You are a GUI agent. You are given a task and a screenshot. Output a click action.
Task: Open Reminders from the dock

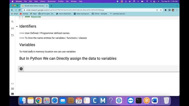tap(87, 100)
